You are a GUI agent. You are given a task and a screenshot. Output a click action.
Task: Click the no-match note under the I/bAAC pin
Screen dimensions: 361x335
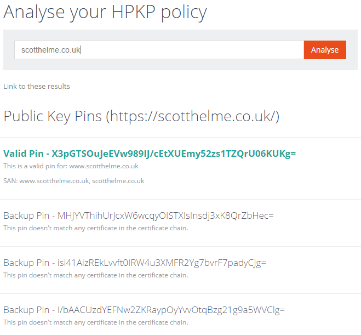point(95,322)
